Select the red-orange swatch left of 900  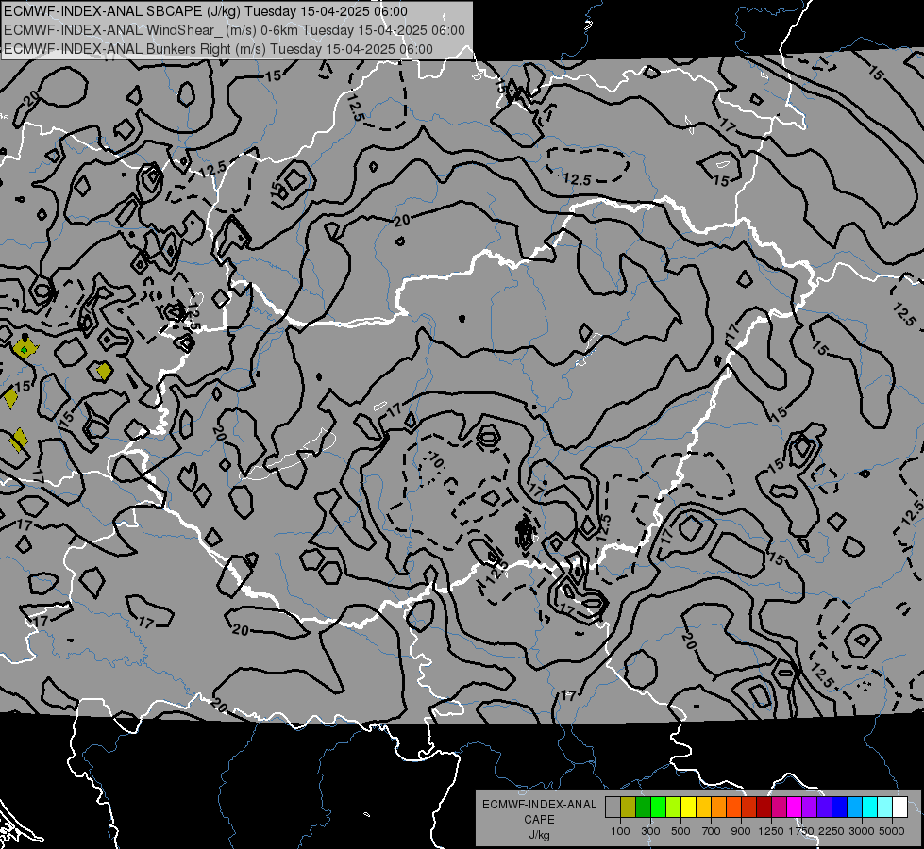click(733, 807)
